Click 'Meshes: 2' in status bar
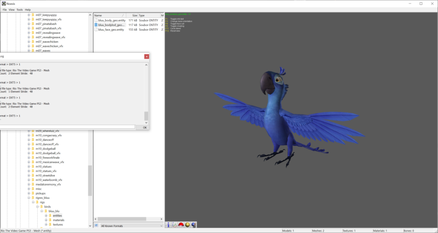 [318, 231]
